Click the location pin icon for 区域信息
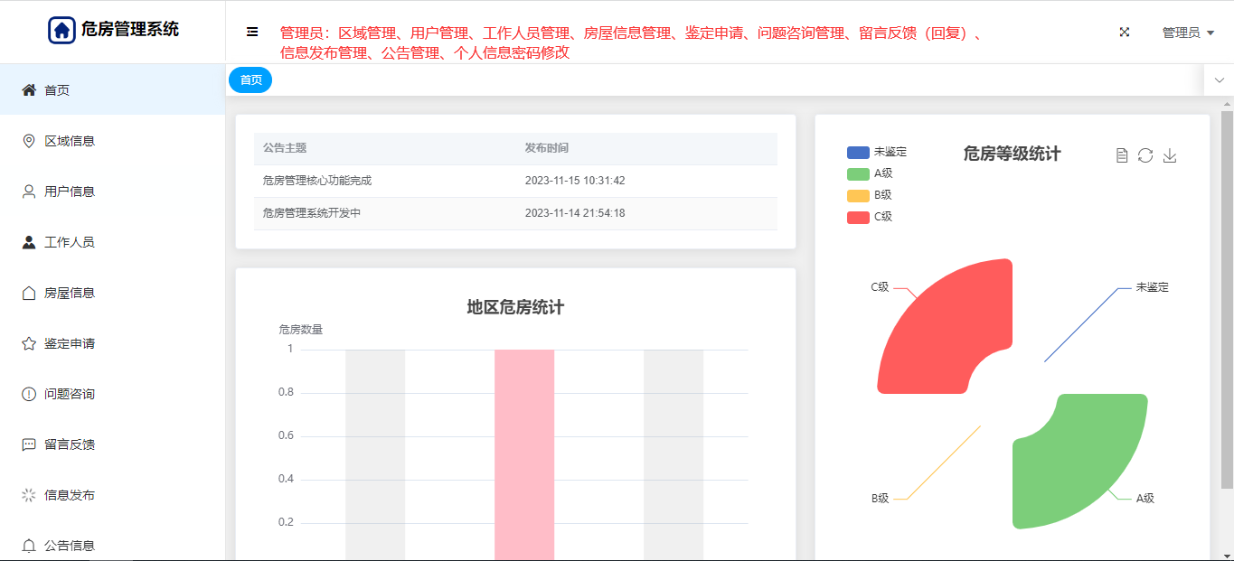This screenshot has width=1234, height=561. 29,141
